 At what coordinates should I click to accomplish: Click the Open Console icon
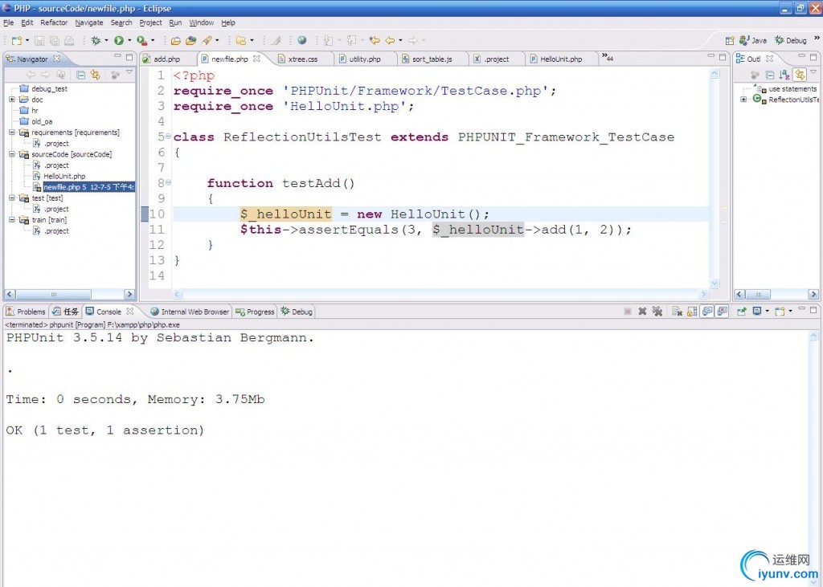coord(780,312)
